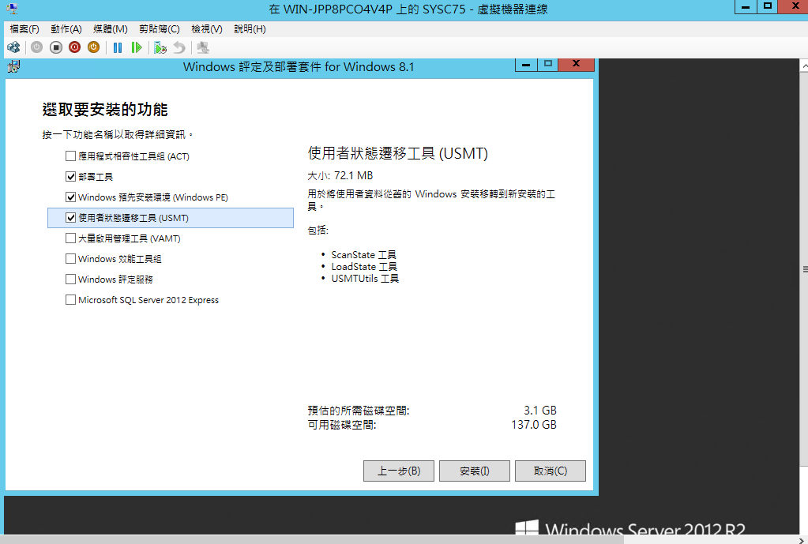Revert the VM using the undo arrow icon
The height and width of the screenshot is (544, 808).
[x=179, y=48]
